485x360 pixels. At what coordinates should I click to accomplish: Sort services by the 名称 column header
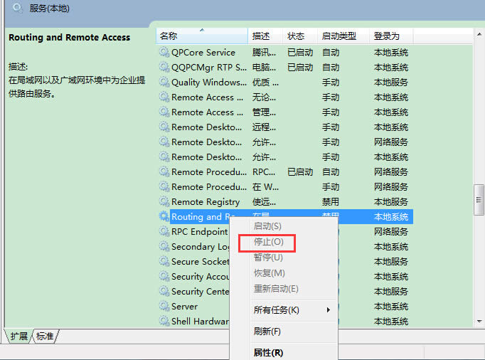point(201,36)
